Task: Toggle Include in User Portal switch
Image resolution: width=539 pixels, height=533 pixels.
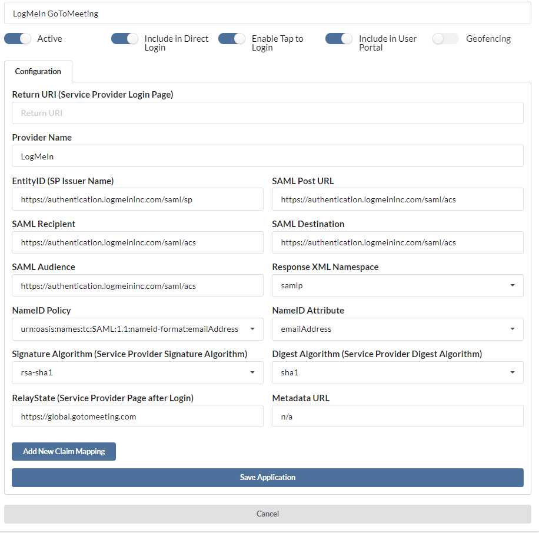Action: point(339,38)
